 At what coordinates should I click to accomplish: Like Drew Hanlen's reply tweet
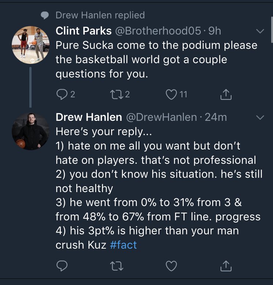coord(171,265)
